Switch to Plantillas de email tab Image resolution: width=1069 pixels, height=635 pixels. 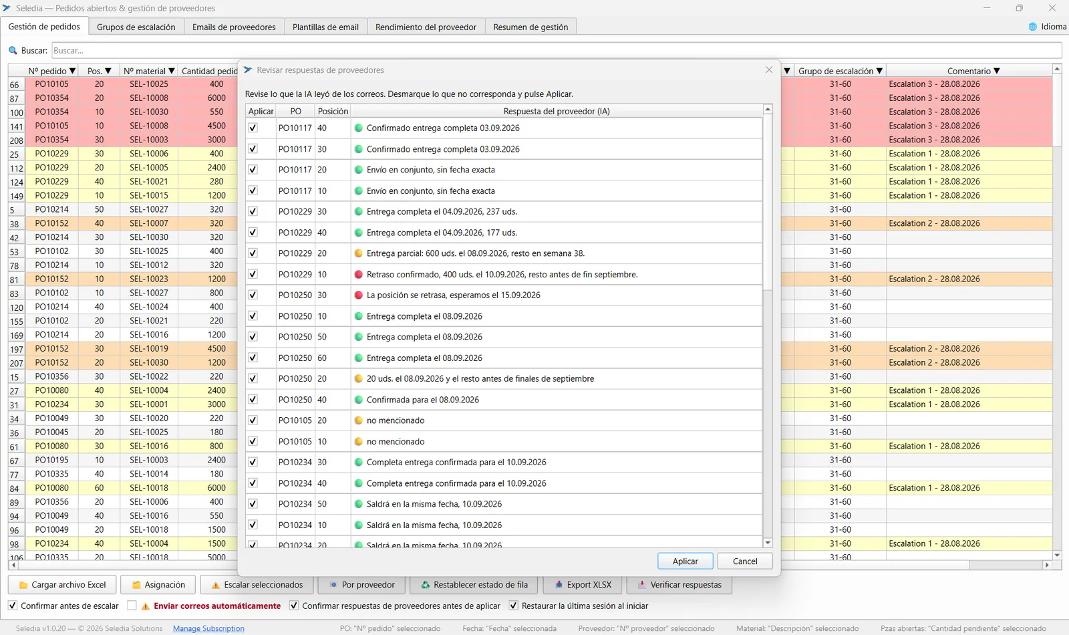pos(325,27)
